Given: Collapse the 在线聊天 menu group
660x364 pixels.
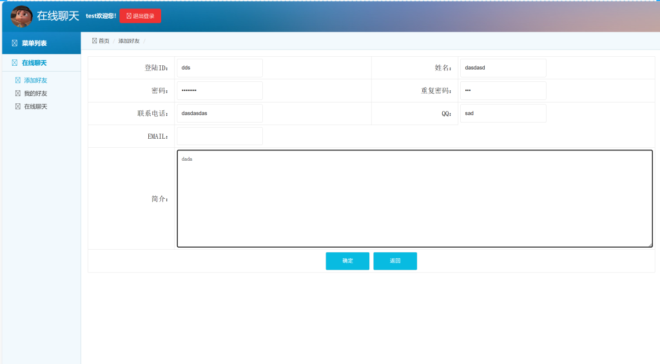Looking at the screenshot, I should tap(41, 63).
